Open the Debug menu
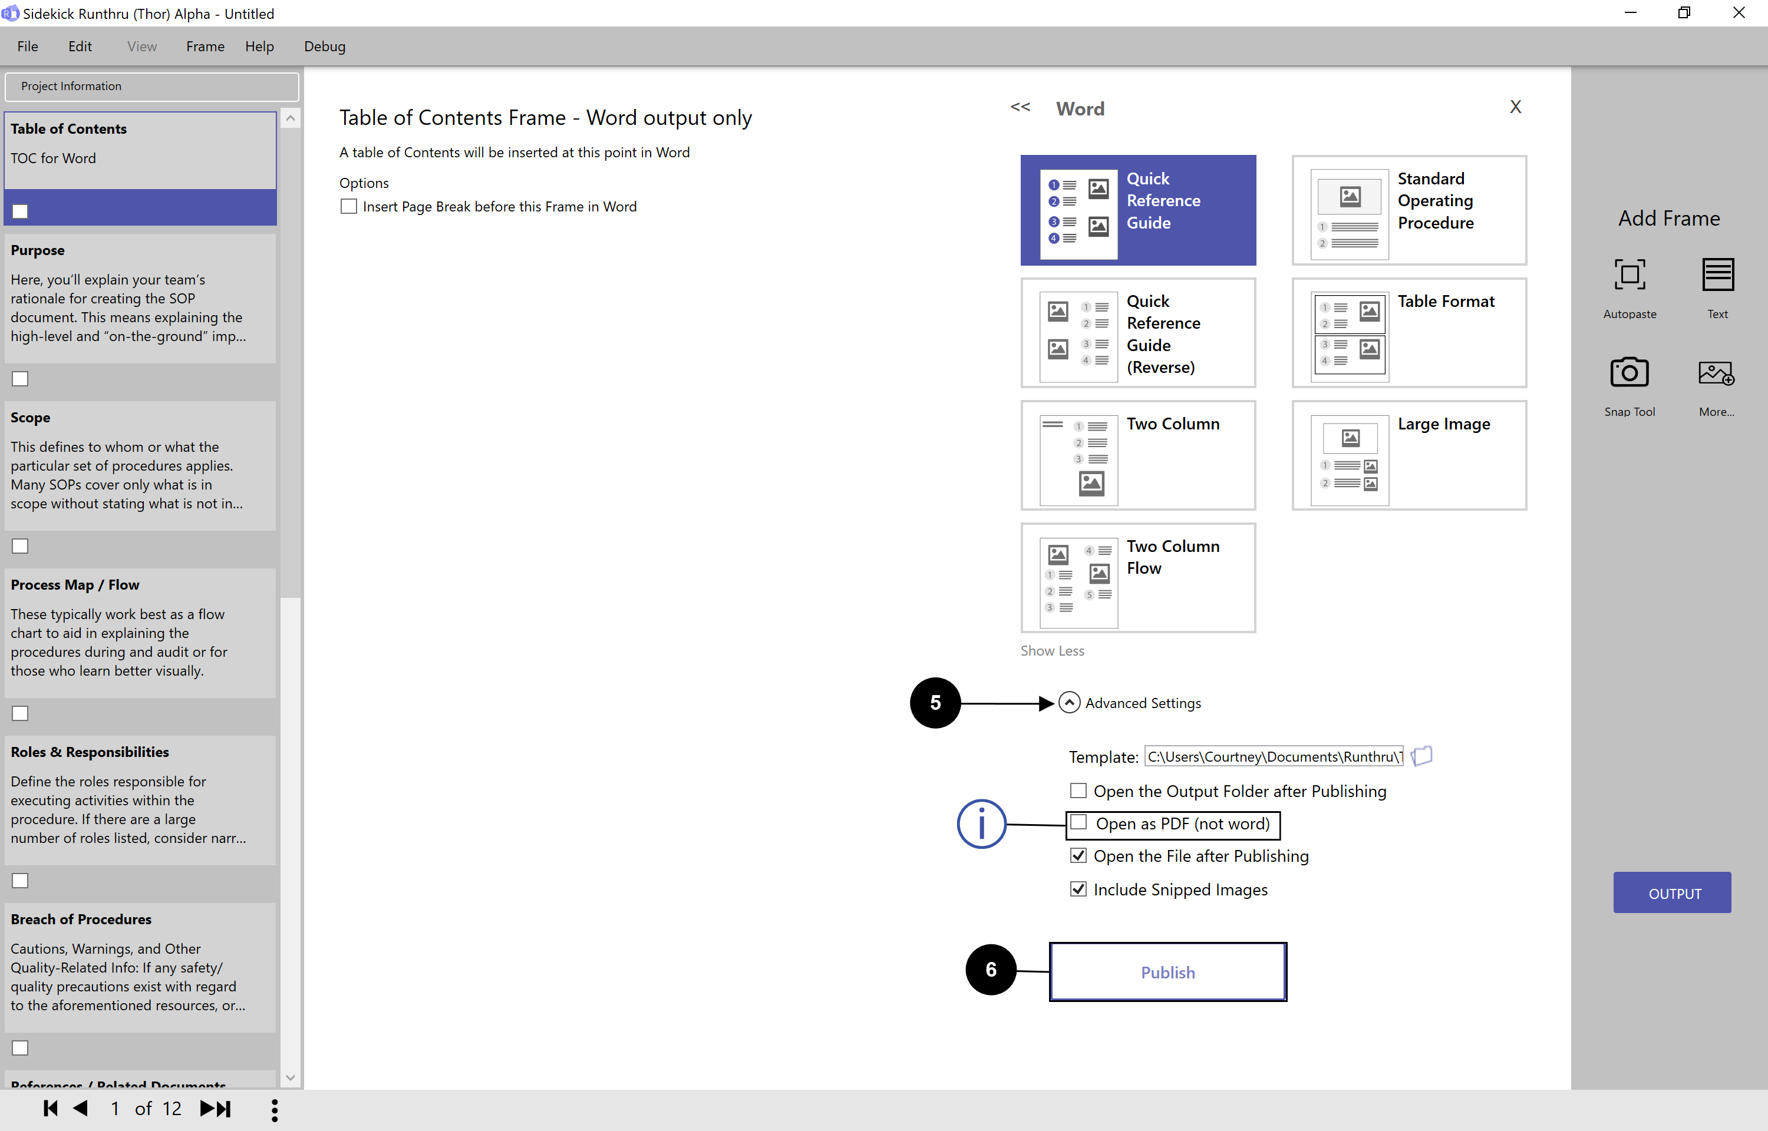1768x1131 pixels. click(x=325, y=47)
